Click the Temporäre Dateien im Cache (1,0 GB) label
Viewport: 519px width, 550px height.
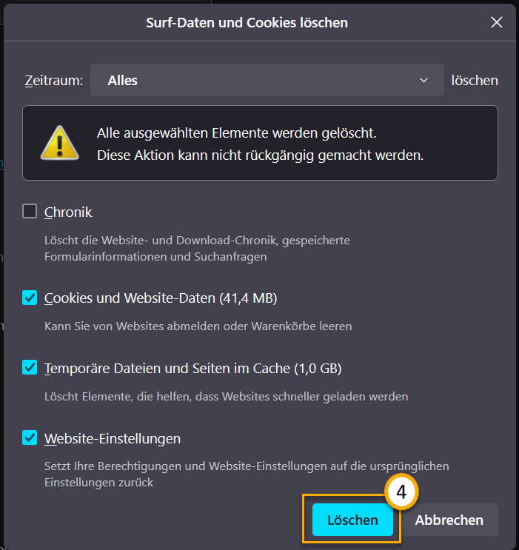point(192,368)
